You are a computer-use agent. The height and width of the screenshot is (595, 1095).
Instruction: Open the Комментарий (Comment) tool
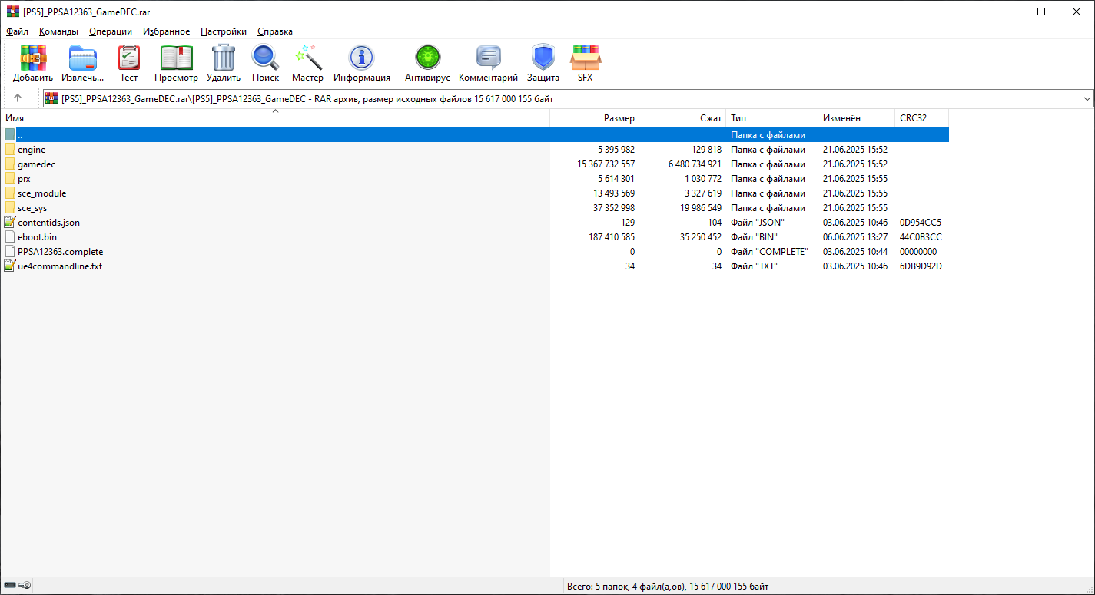(x=489, y=58)
